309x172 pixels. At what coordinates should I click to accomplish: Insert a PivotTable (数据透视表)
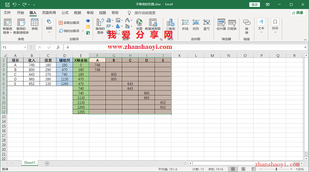[7, 26]
